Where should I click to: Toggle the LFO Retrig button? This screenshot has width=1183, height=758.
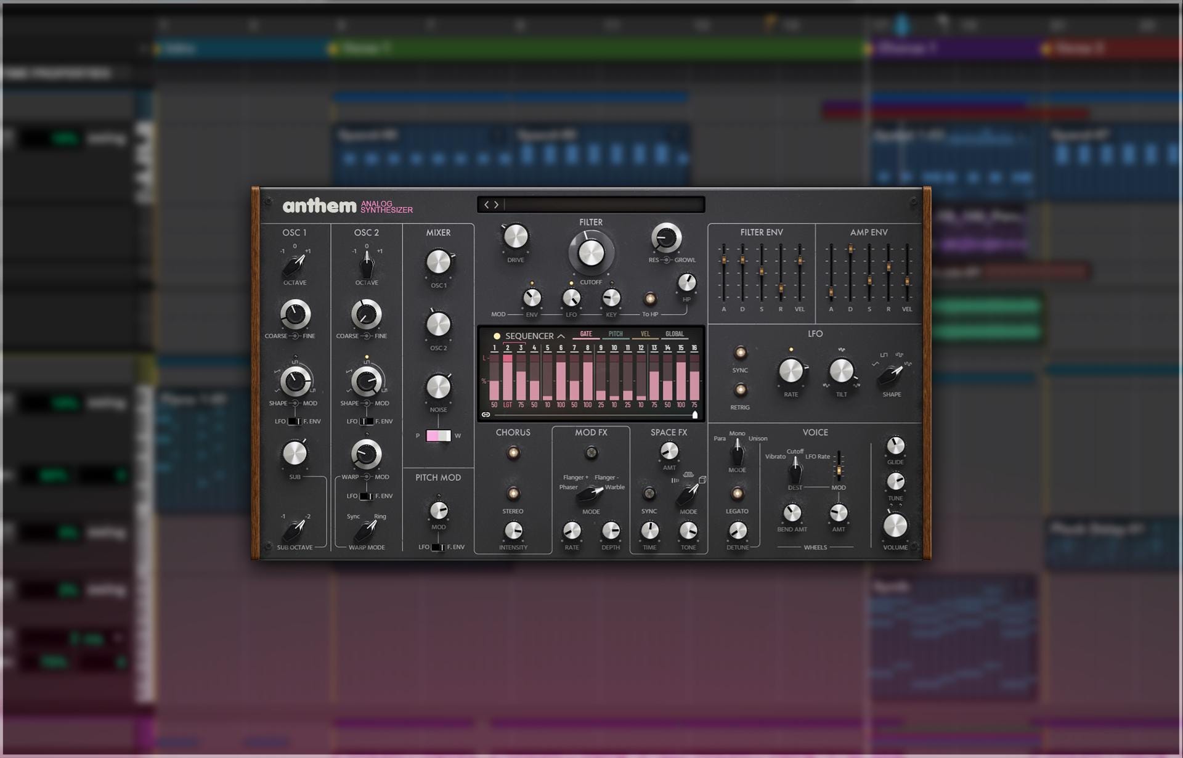coord(740,389)
